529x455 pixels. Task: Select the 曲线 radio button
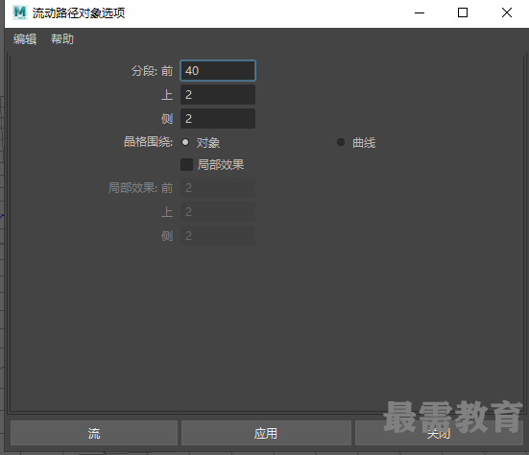click(x=341, y=142)
